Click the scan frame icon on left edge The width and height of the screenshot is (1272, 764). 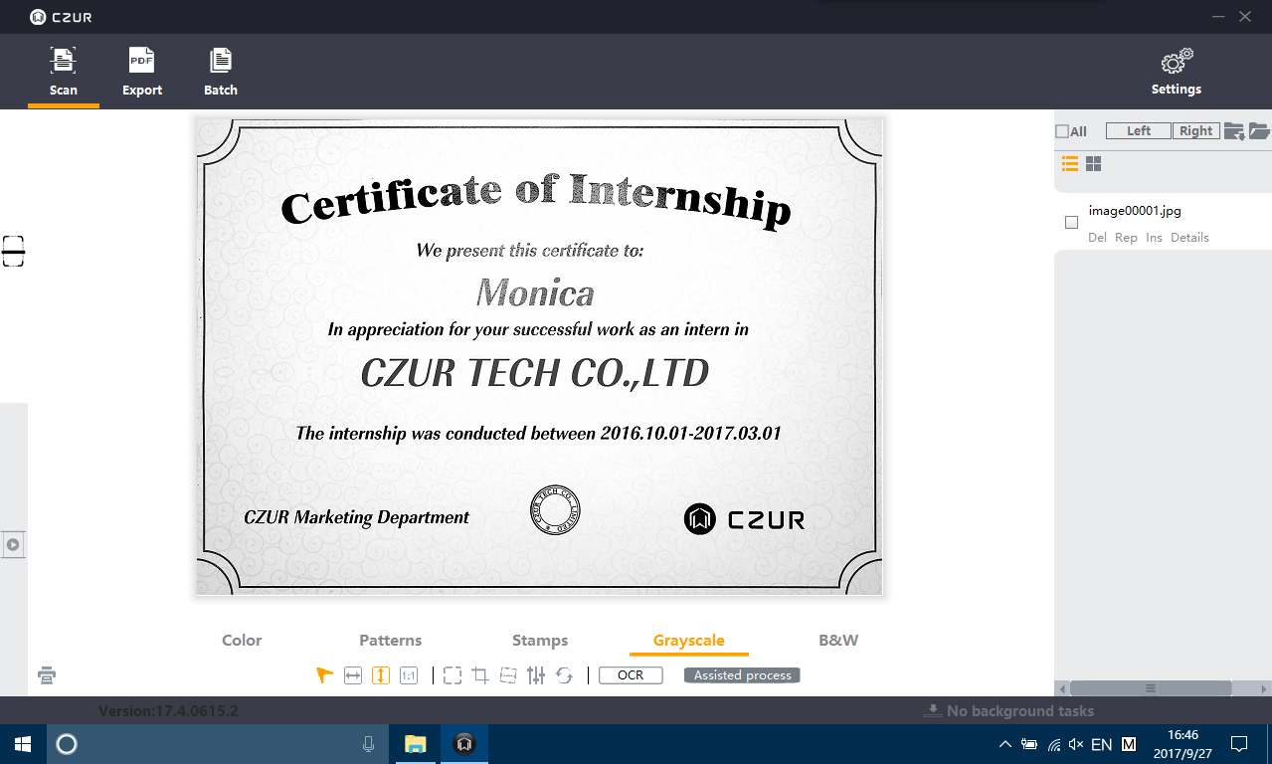click(13, 251)
